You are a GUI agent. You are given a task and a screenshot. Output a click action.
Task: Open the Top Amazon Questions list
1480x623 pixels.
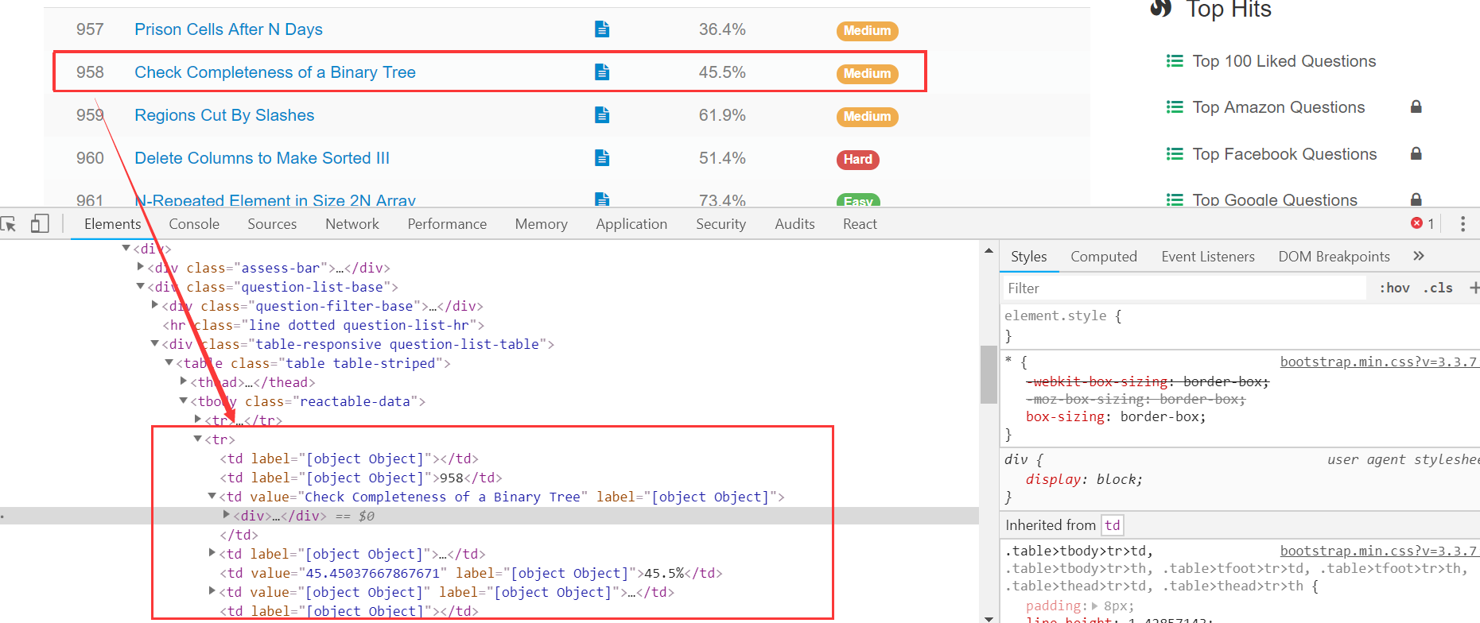1279,107
